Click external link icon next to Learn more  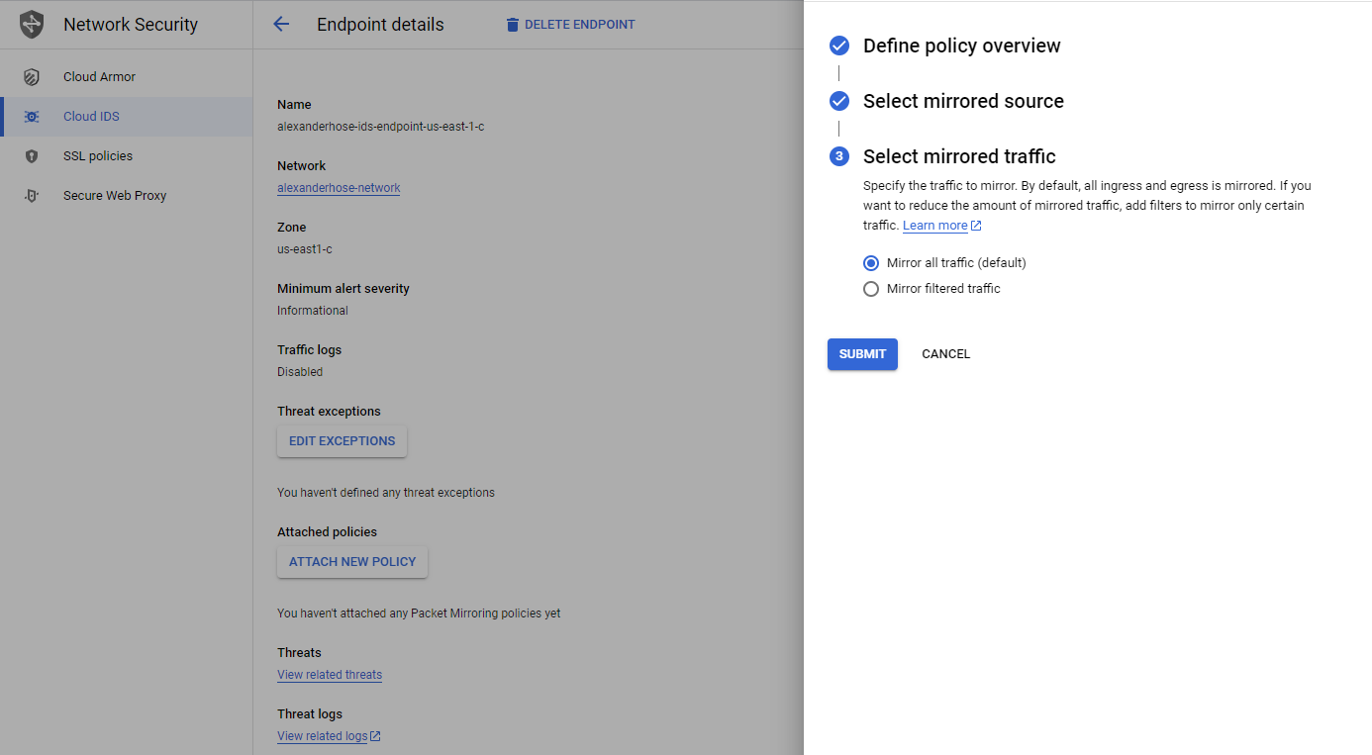[x=976, y=226]
